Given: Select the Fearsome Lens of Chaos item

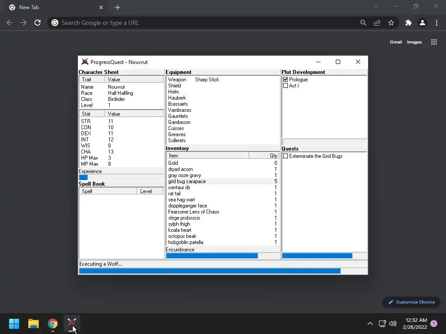Looking at the screenshot, I should pyautogui.click(x=223, y=212).
